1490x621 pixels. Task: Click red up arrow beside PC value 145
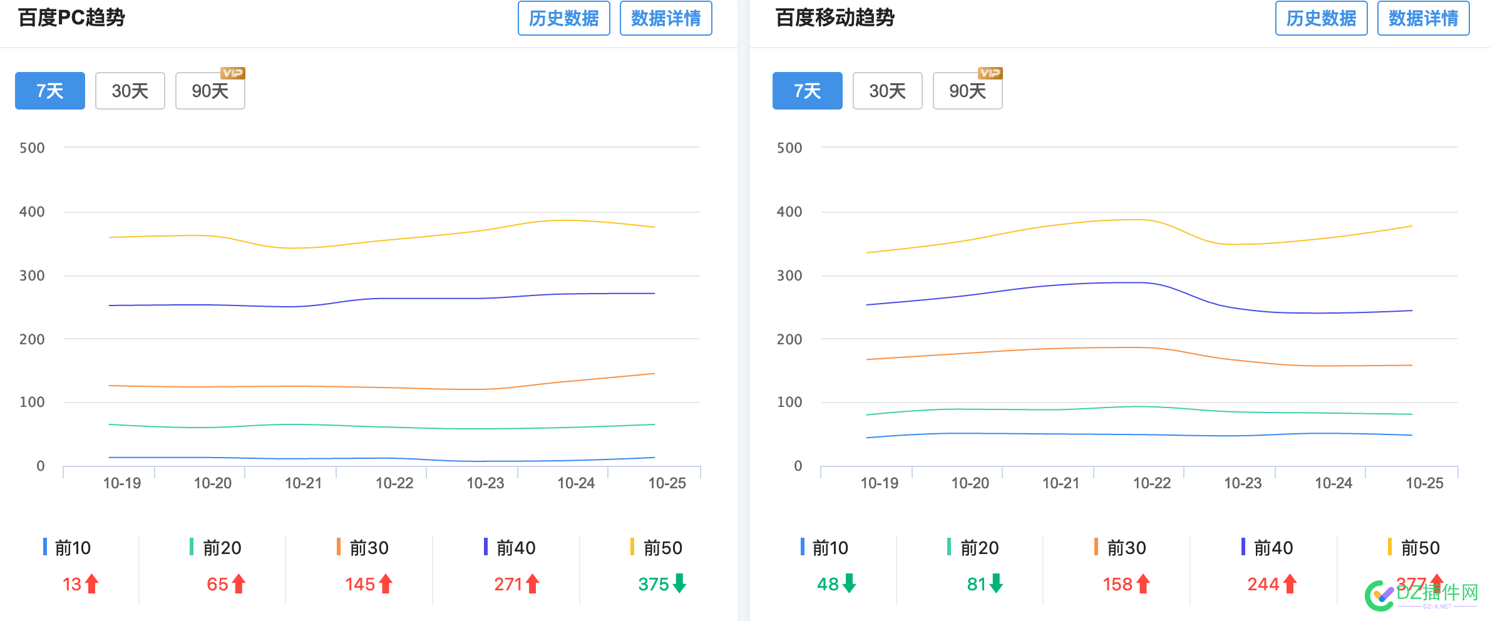coord(386,584)
